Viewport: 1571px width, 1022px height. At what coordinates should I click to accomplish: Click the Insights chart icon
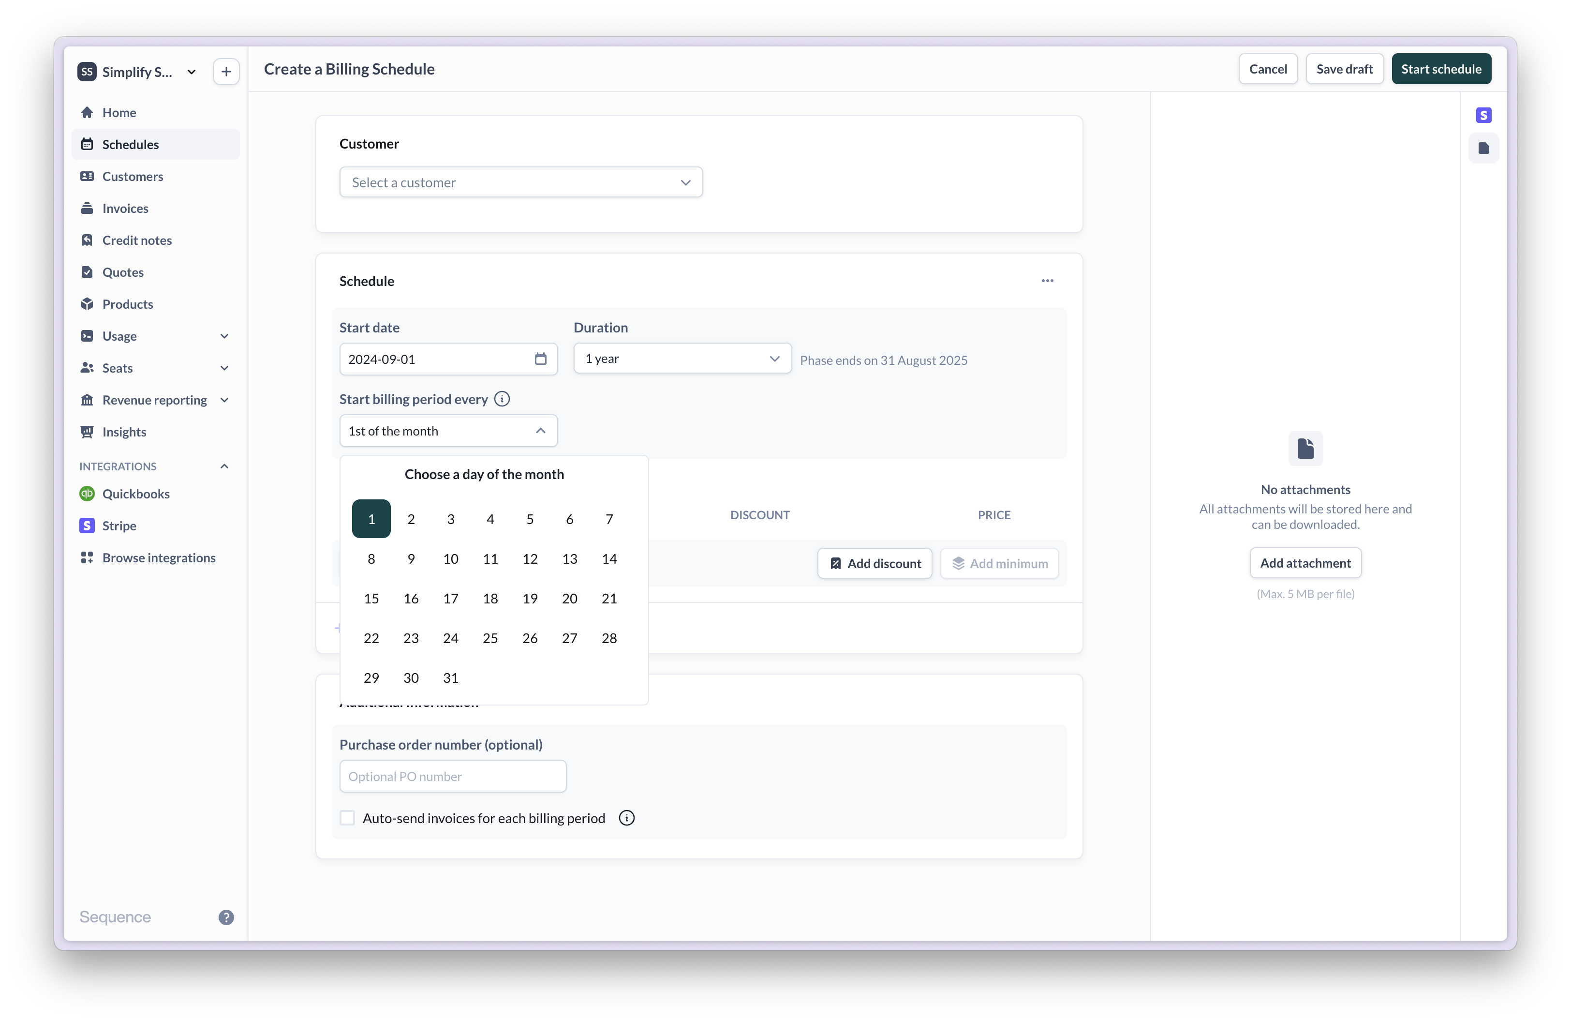pyautogui.click(x=87, y=432)
